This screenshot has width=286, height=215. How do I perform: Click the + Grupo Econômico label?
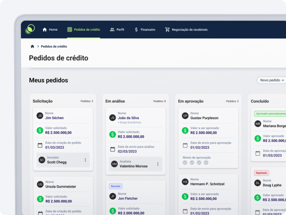click(130, 122)
